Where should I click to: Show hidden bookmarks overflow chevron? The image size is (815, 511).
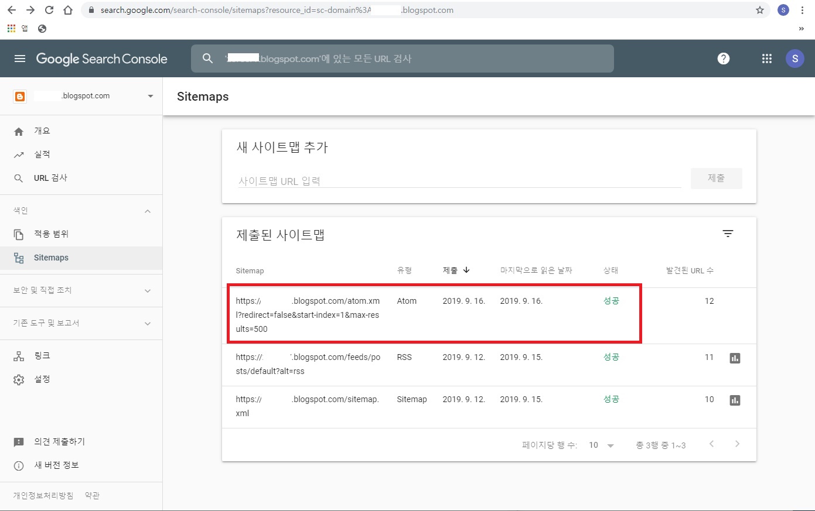(802, 29)
